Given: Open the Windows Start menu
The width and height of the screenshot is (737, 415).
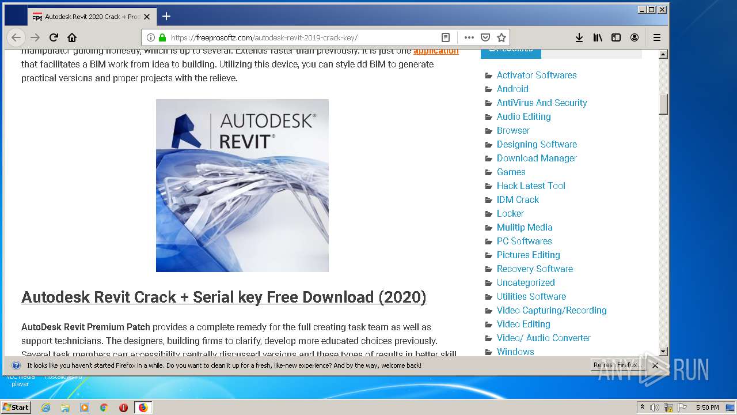Looking at the screenshot, I should tap(16, 408).
